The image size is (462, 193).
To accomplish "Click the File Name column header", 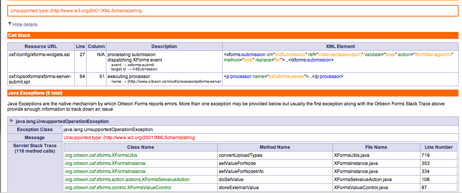I will 376,147.
